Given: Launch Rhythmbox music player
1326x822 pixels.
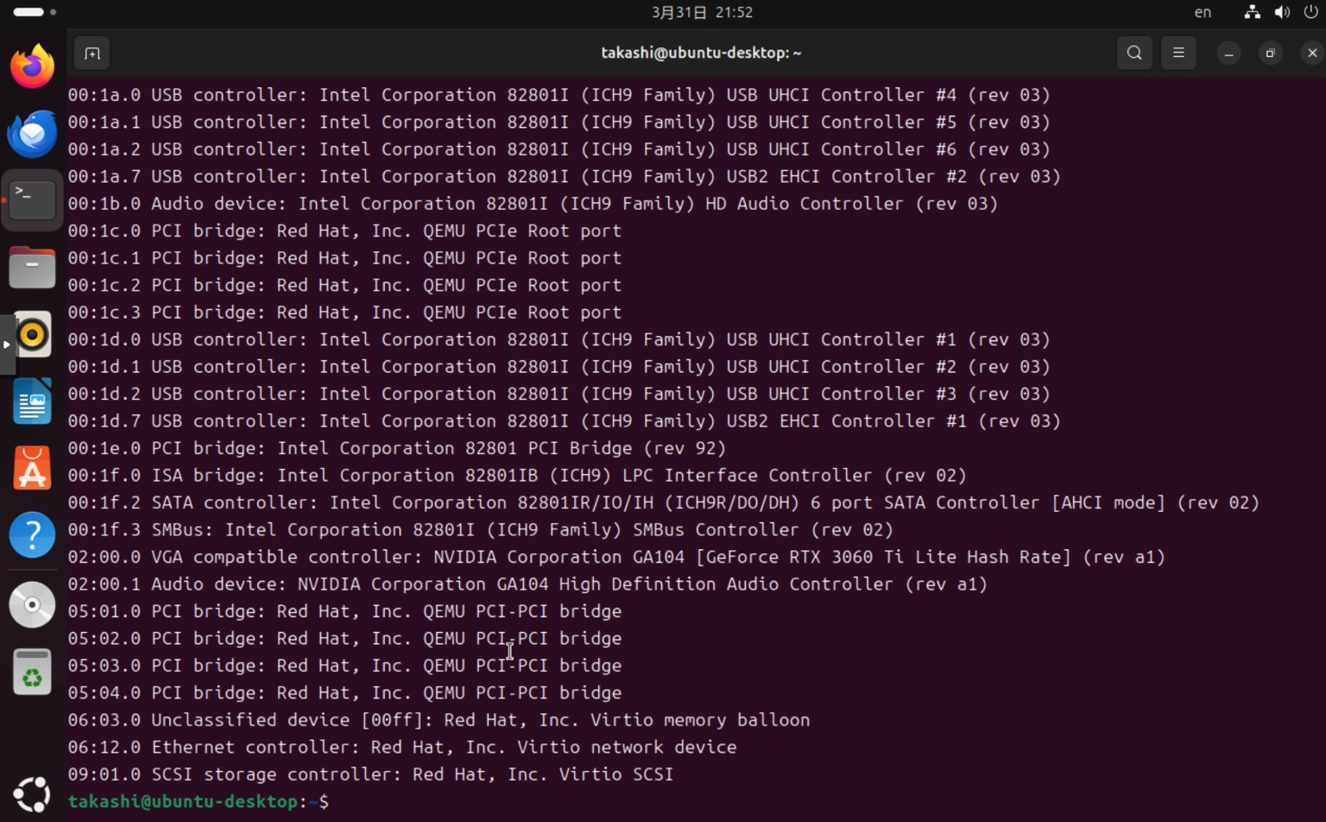Looking at the screenshot, I should (32, 334).
